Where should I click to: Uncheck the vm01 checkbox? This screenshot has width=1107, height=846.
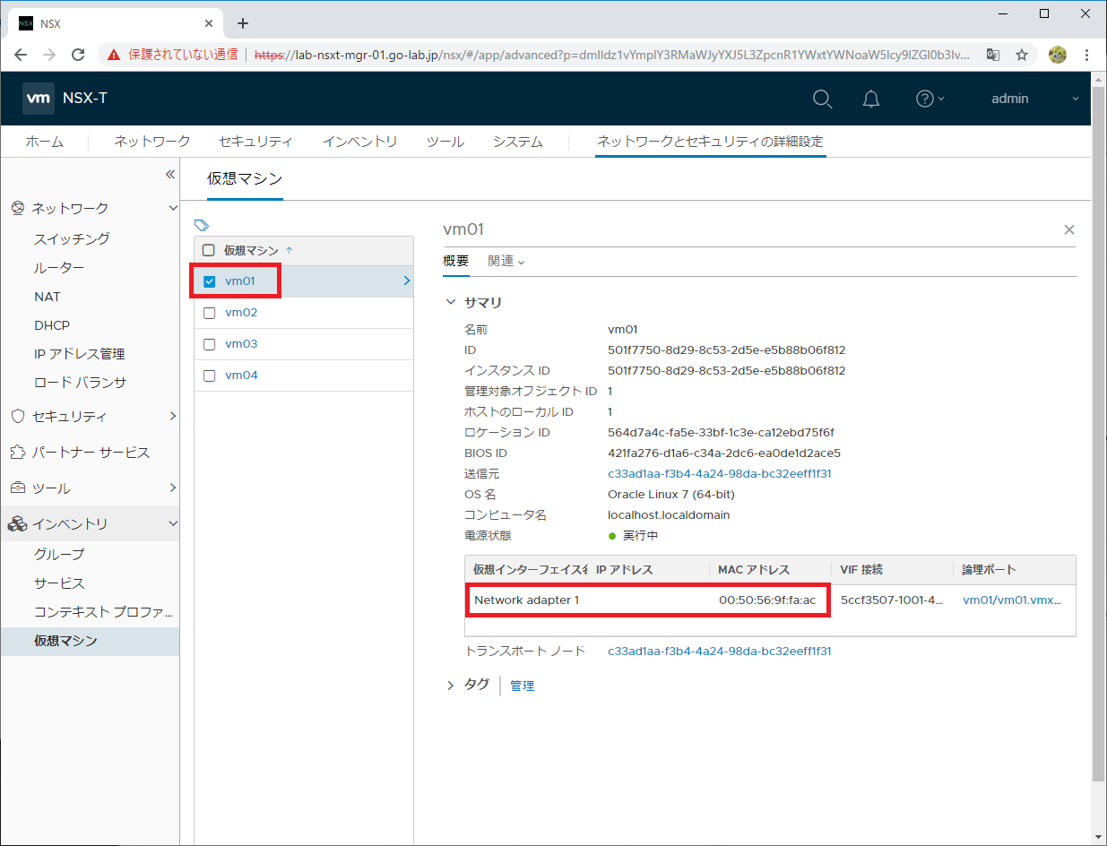pyautogui.click(x=209, y=281)
